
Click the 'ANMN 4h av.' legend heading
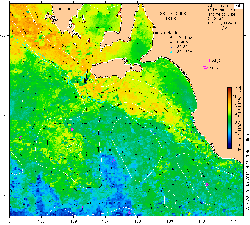[182, 37]
